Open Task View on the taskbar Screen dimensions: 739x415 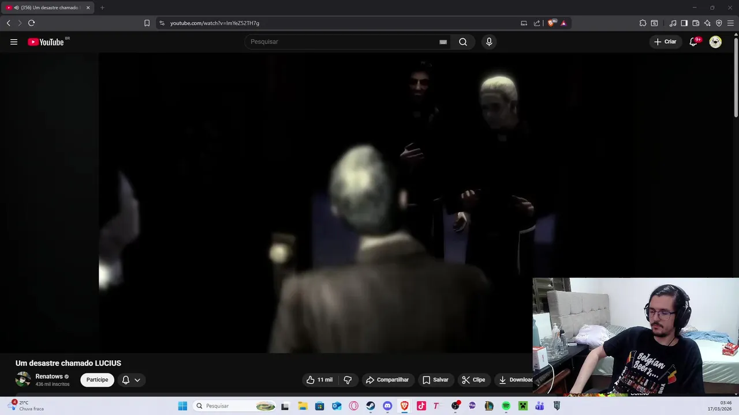click(285, 406)
